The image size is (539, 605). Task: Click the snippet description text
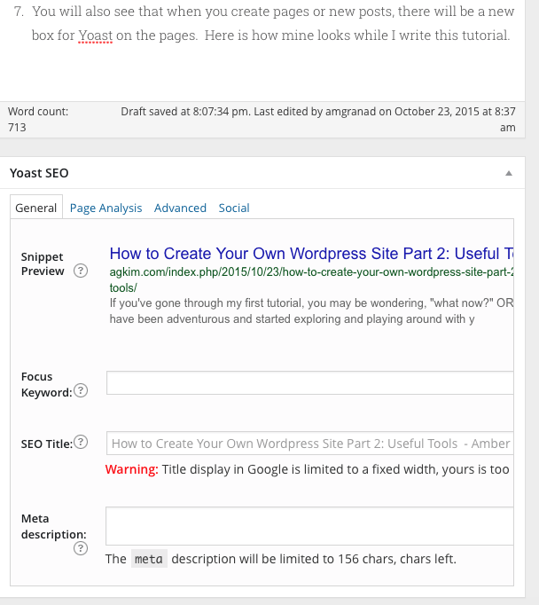point(311,311)
